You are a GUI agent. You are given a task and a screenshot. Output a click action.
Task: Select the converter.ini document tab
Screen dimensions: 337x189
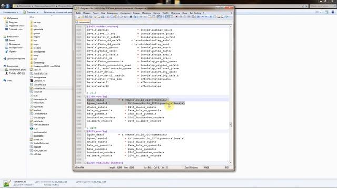(x=83, y=22)
